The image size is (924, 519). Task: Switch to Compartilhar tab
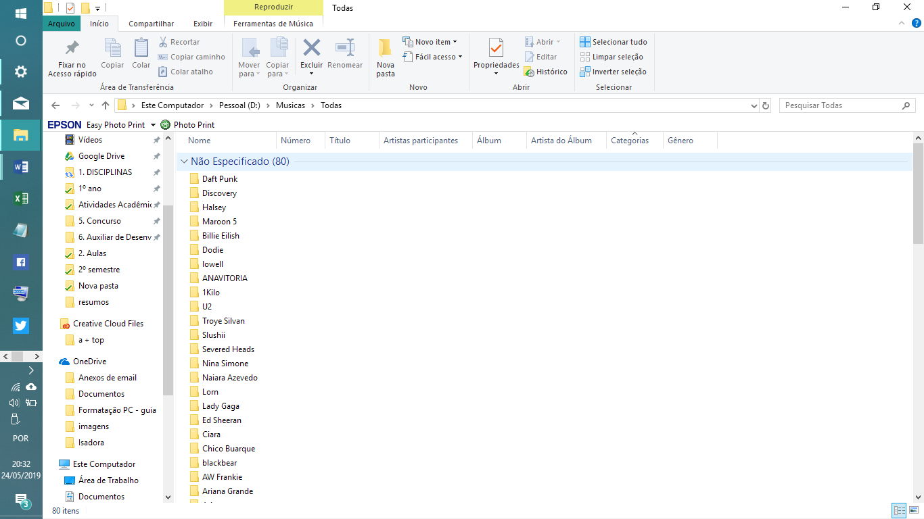pos(152,24)
